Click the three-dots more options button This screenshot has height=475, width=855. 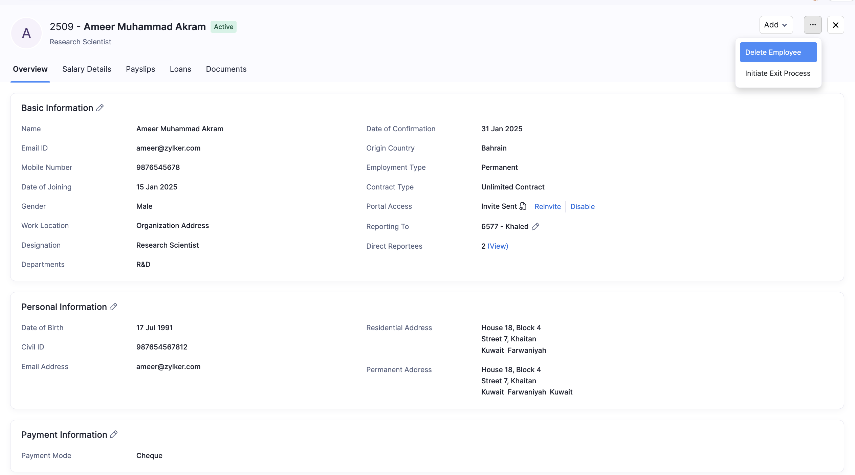coord(812,25)
